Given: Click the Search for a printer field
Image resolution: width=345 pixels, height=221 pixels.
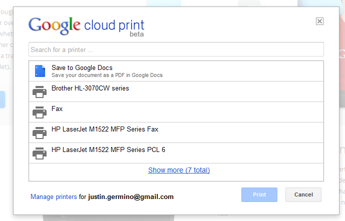Looking at the screenshot, I should (x=176, y=49).
